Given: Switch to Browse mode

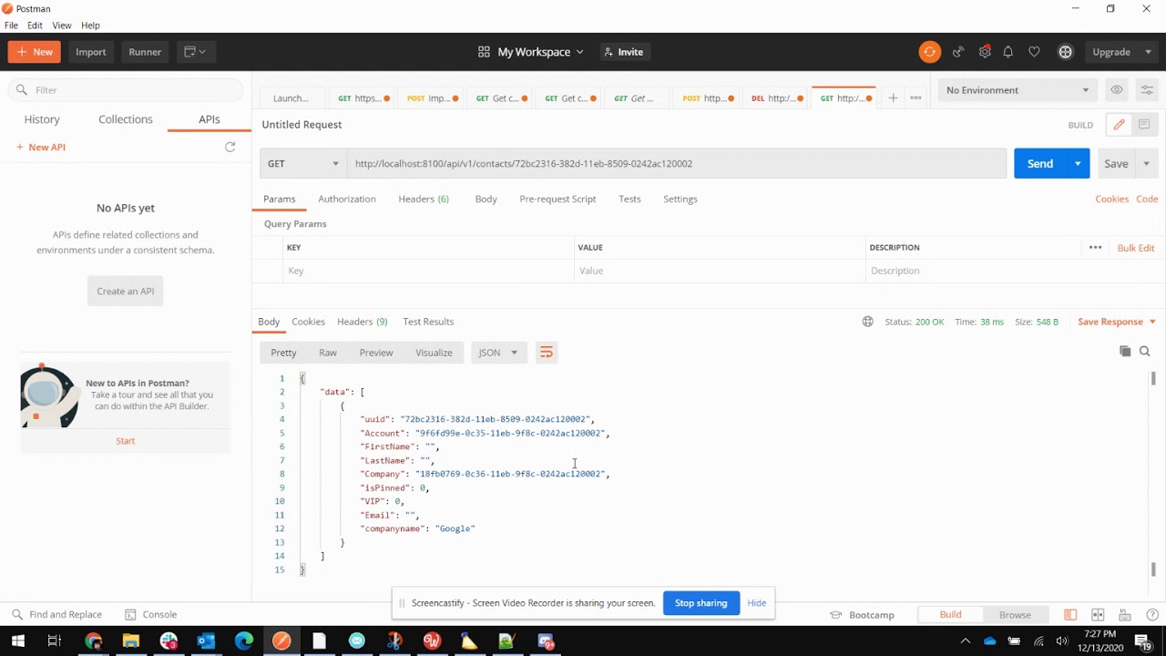Looking at the screenshot, I should coord(1015,615).
